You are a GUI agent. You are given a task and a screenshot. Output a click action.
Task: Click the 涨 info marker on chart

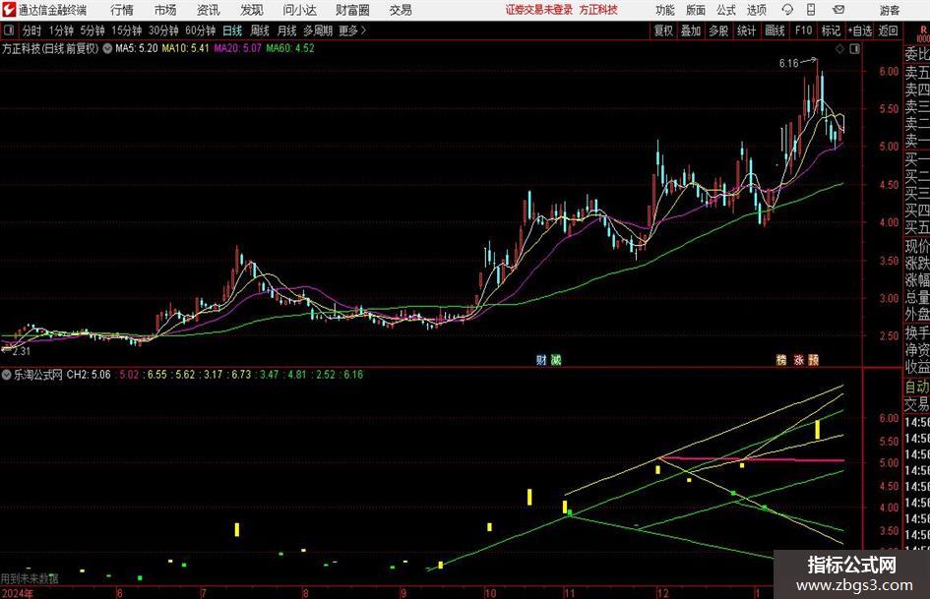click(x=799, y=359)
